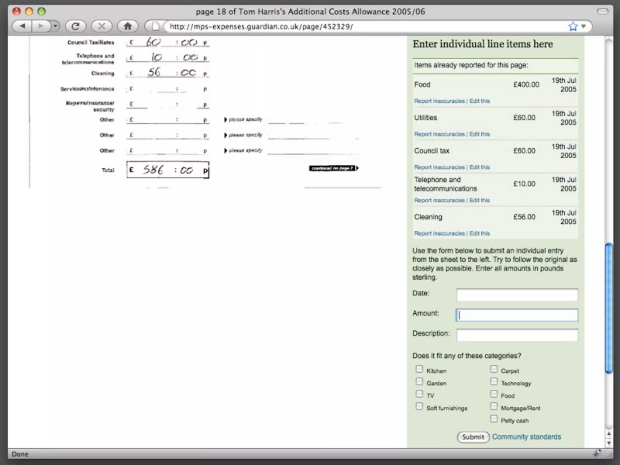Click the blue vertical scrollbar thumb

pyautogui.click(x=609, y=308)
